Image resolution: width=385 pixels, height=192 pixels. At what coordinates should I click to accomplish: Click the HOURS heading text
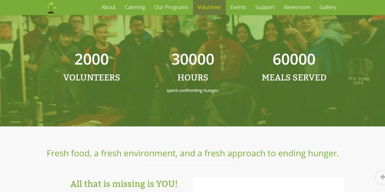point(193,77)
